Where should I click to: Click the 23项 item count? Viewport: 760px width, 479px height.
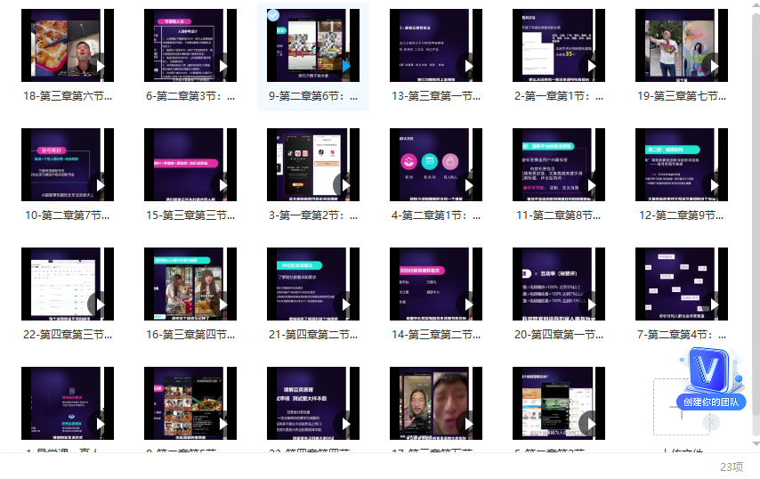[x=732, y=467]
